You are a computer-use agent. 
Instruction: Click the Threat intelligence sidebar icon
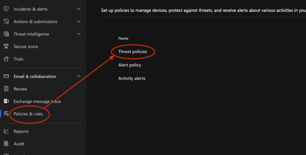(6, 34)
